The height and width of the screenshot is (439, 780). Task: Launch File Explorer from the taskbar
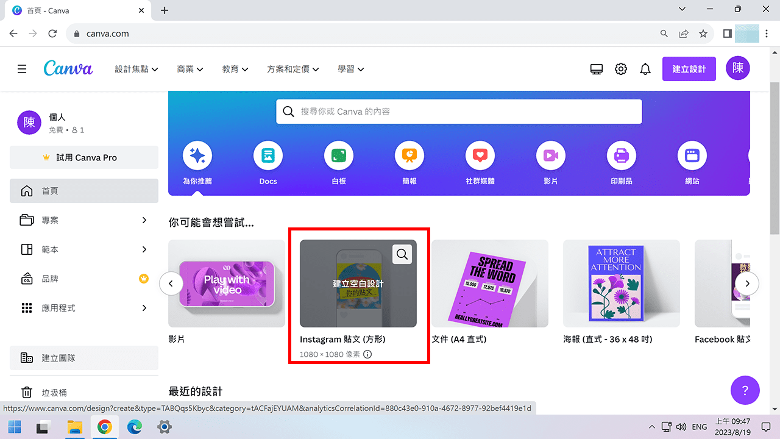[75, 427]
